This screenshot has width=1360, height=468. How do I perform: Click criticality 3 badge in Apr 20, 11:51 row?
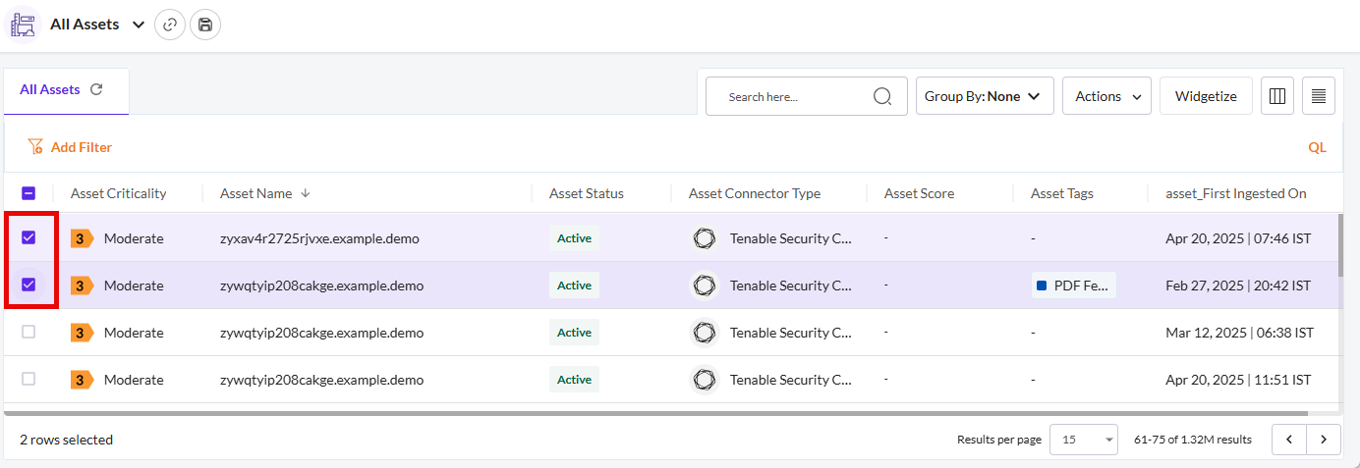click(83, 380)
